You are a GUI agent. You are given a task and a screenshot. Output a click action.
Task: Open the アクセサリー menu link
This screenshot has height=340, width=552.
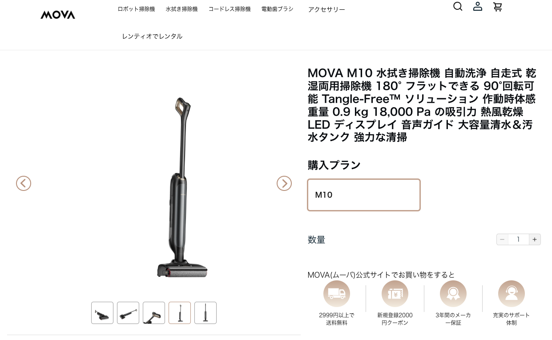326,9
